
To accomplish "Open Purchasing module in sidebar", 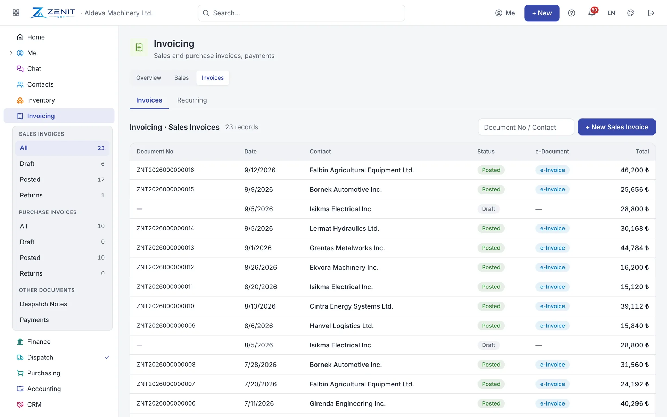I will [59, 373].
